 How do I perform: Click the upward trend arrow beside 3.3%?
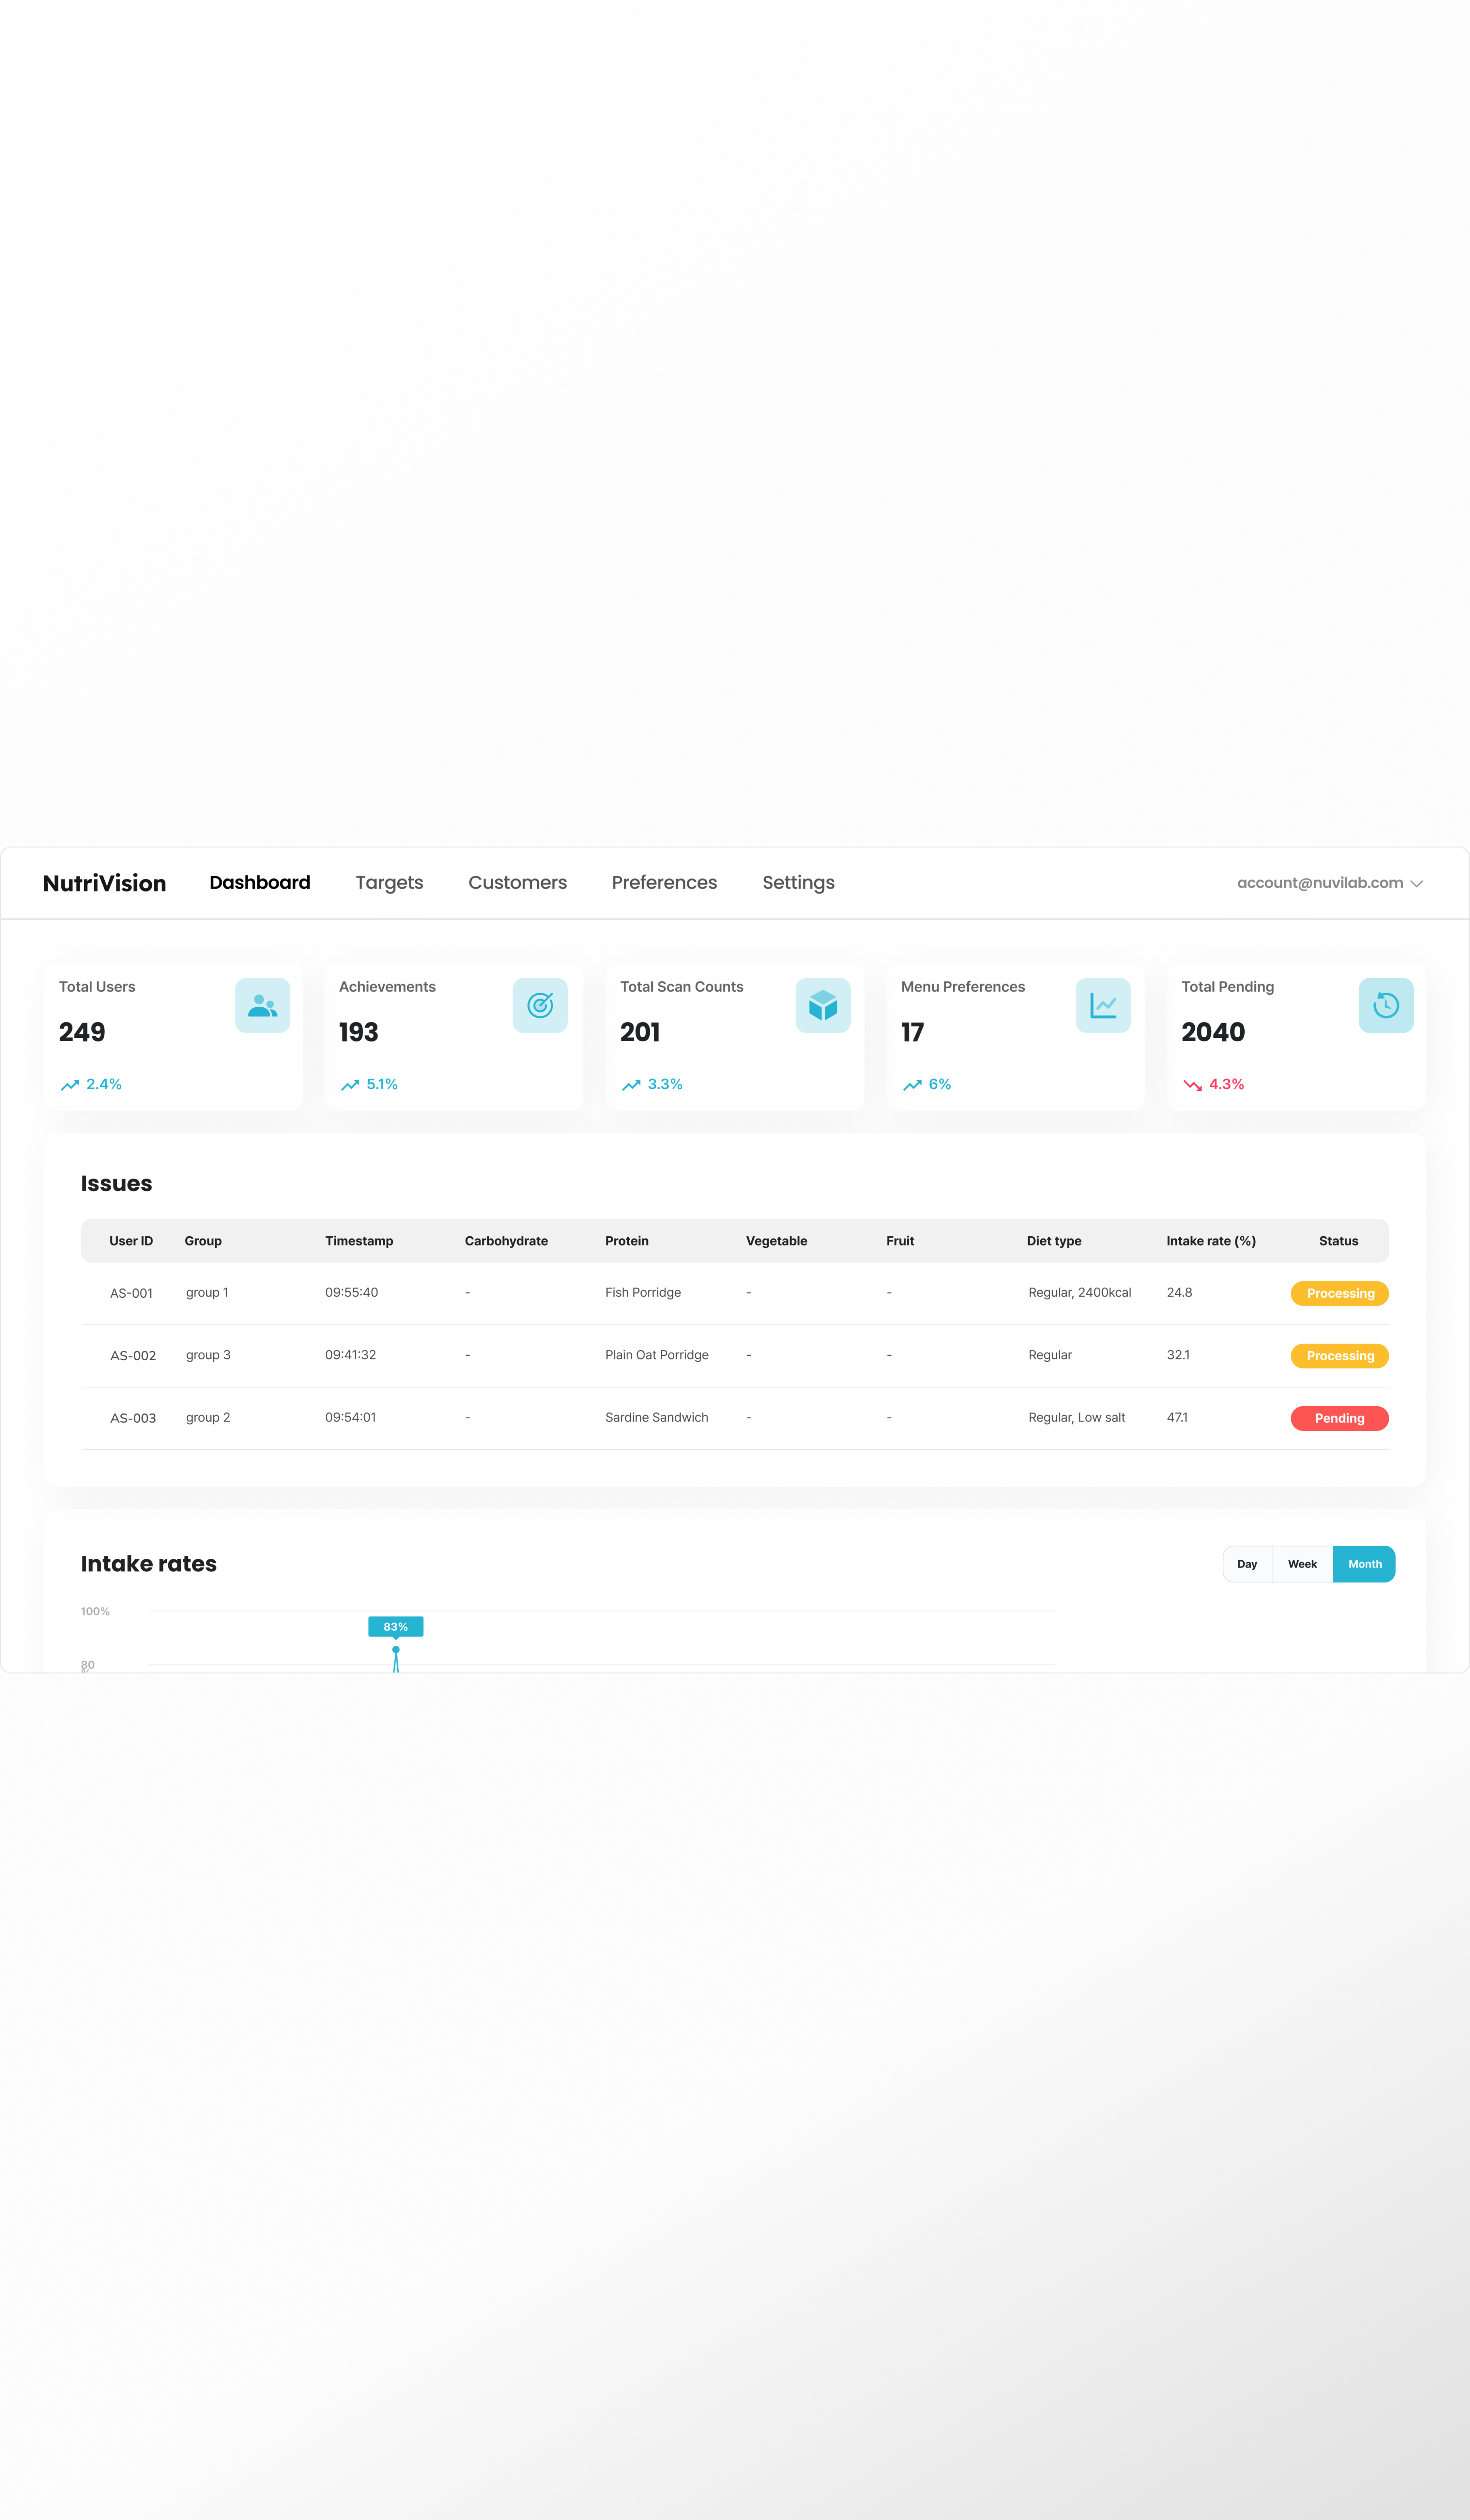click(x=631, y=1085)
